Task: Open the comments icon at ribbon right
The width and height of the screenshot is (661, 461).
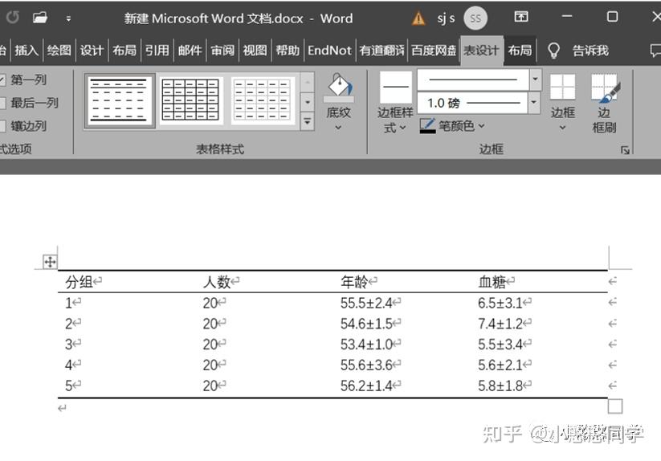Action: (655, 51)
